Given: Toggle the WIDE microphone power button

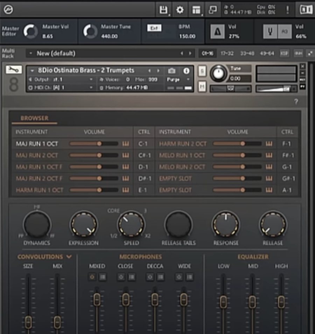Looking at the screenshot, I should point(179,277).
